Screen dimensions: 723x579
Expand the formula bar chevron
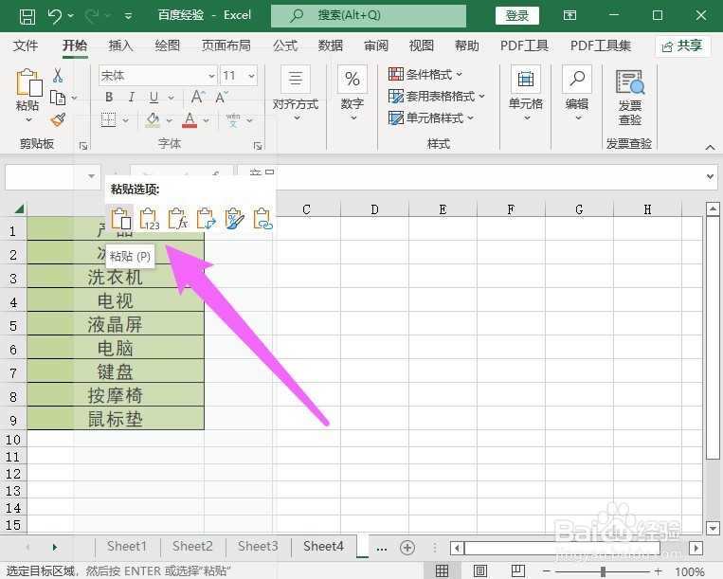[710, 176]
